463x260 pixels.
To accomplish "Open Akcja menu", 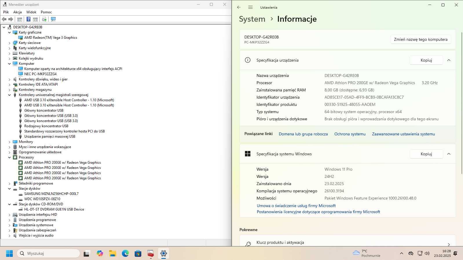I will [x=17, y=12].
